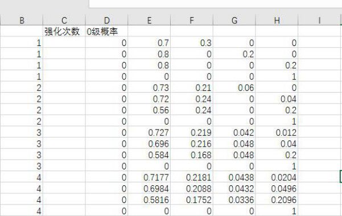The height and width of the screenshot is (216, 342).
Task: Select cell with value 0.72
Action: click(149, 99)
